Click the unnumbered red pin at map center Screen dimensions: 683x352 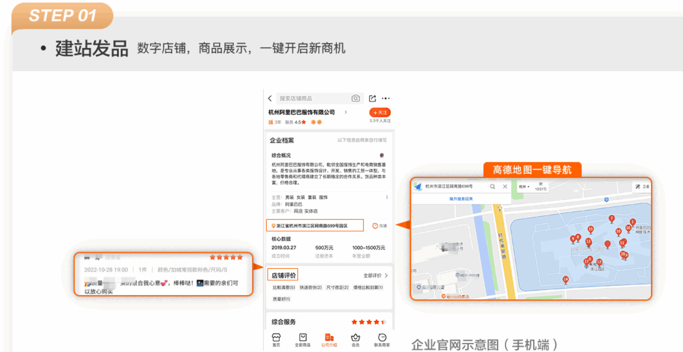click(x=607, y=245)
